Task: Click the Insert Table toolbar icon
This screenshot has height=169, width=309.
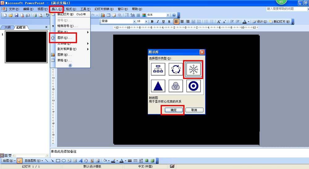Action: pos(108,15)
